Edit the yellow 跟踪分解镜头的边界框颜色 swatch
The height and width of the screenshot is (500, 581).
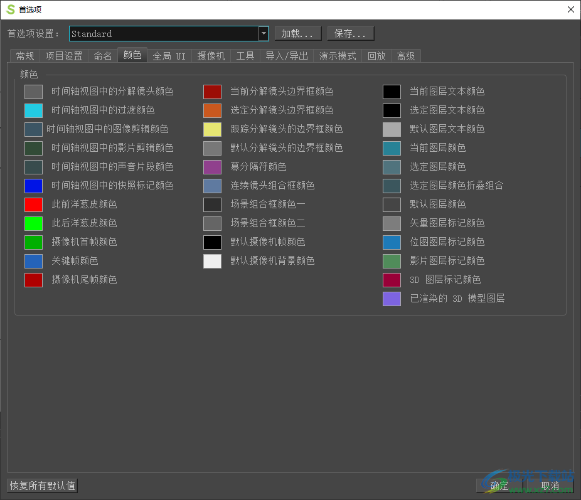click(x=212, y=129)
